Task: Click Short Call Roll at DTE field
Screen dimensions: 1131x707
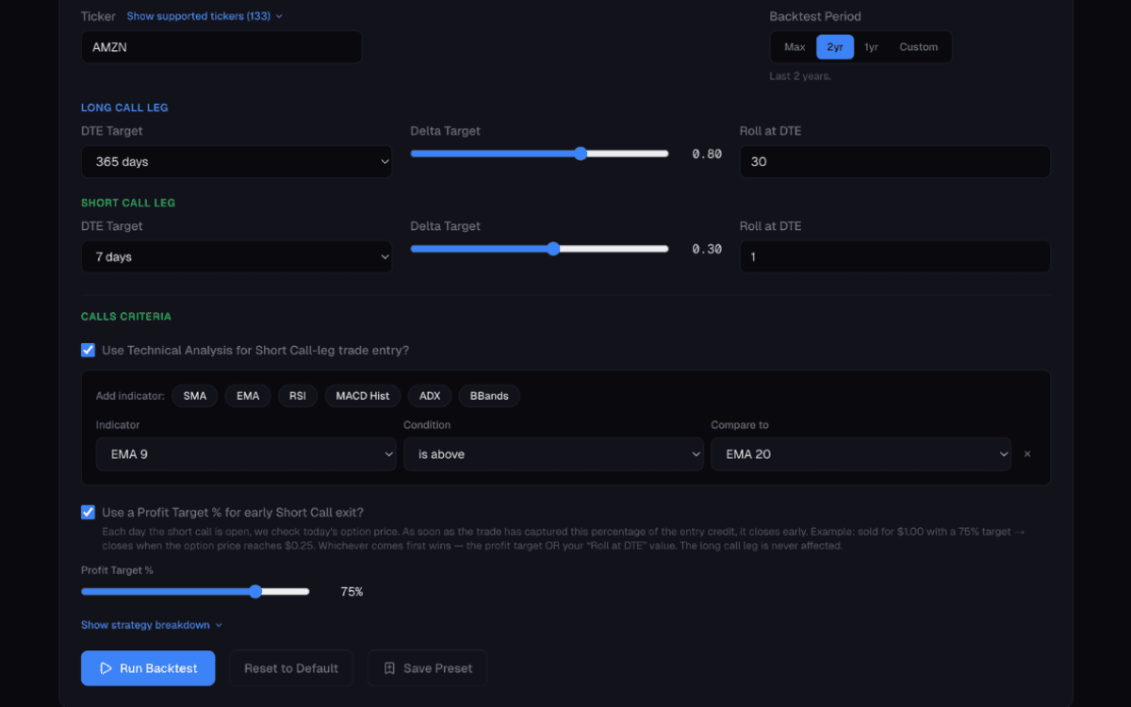Action: click(x=894, y=256)
